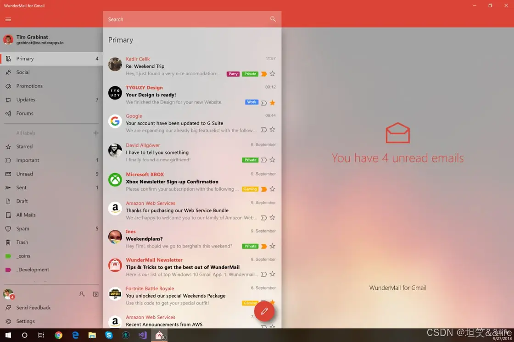Click the Party label tag

pyautogui.click(x=233, y=74)
